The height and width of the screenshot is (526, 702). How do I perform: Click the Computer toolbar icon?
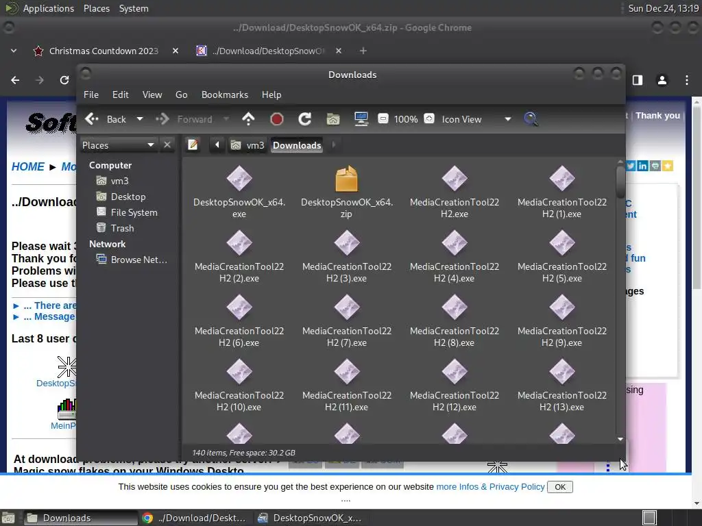tap(361, 119)
